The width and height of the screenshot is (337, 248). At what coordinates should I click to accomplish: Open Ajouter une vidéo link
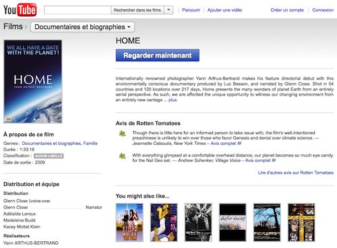pos(224,10)
